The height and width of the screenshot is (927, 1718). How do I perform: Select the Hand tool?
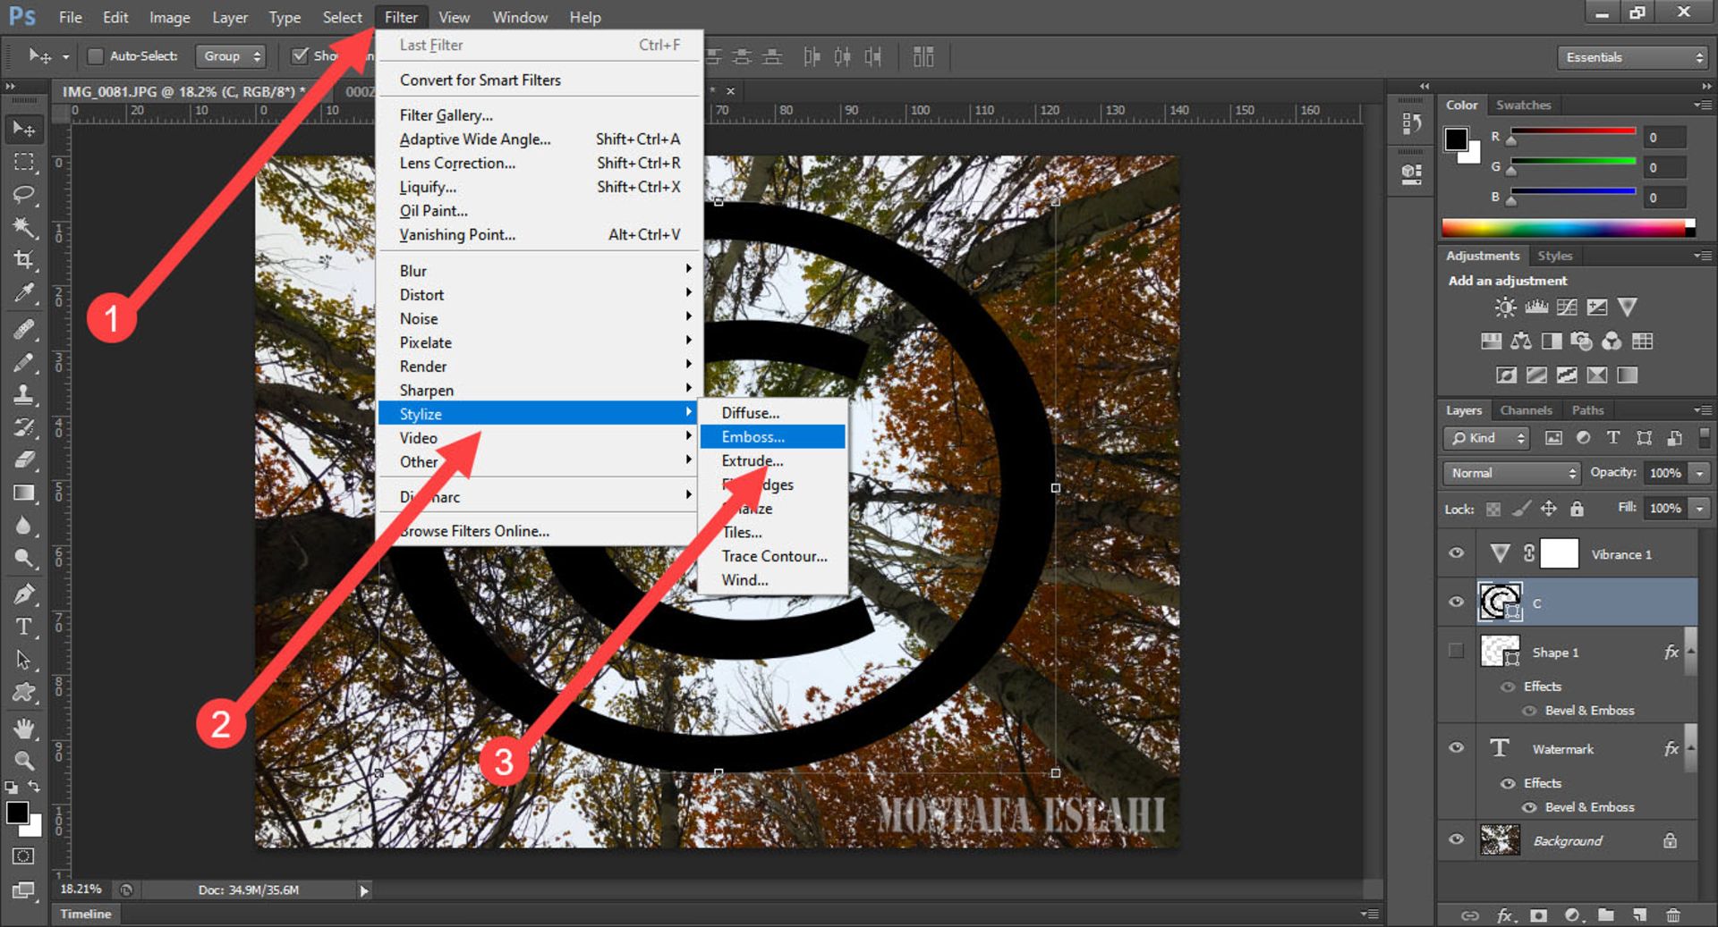click(x=23, y=728)
